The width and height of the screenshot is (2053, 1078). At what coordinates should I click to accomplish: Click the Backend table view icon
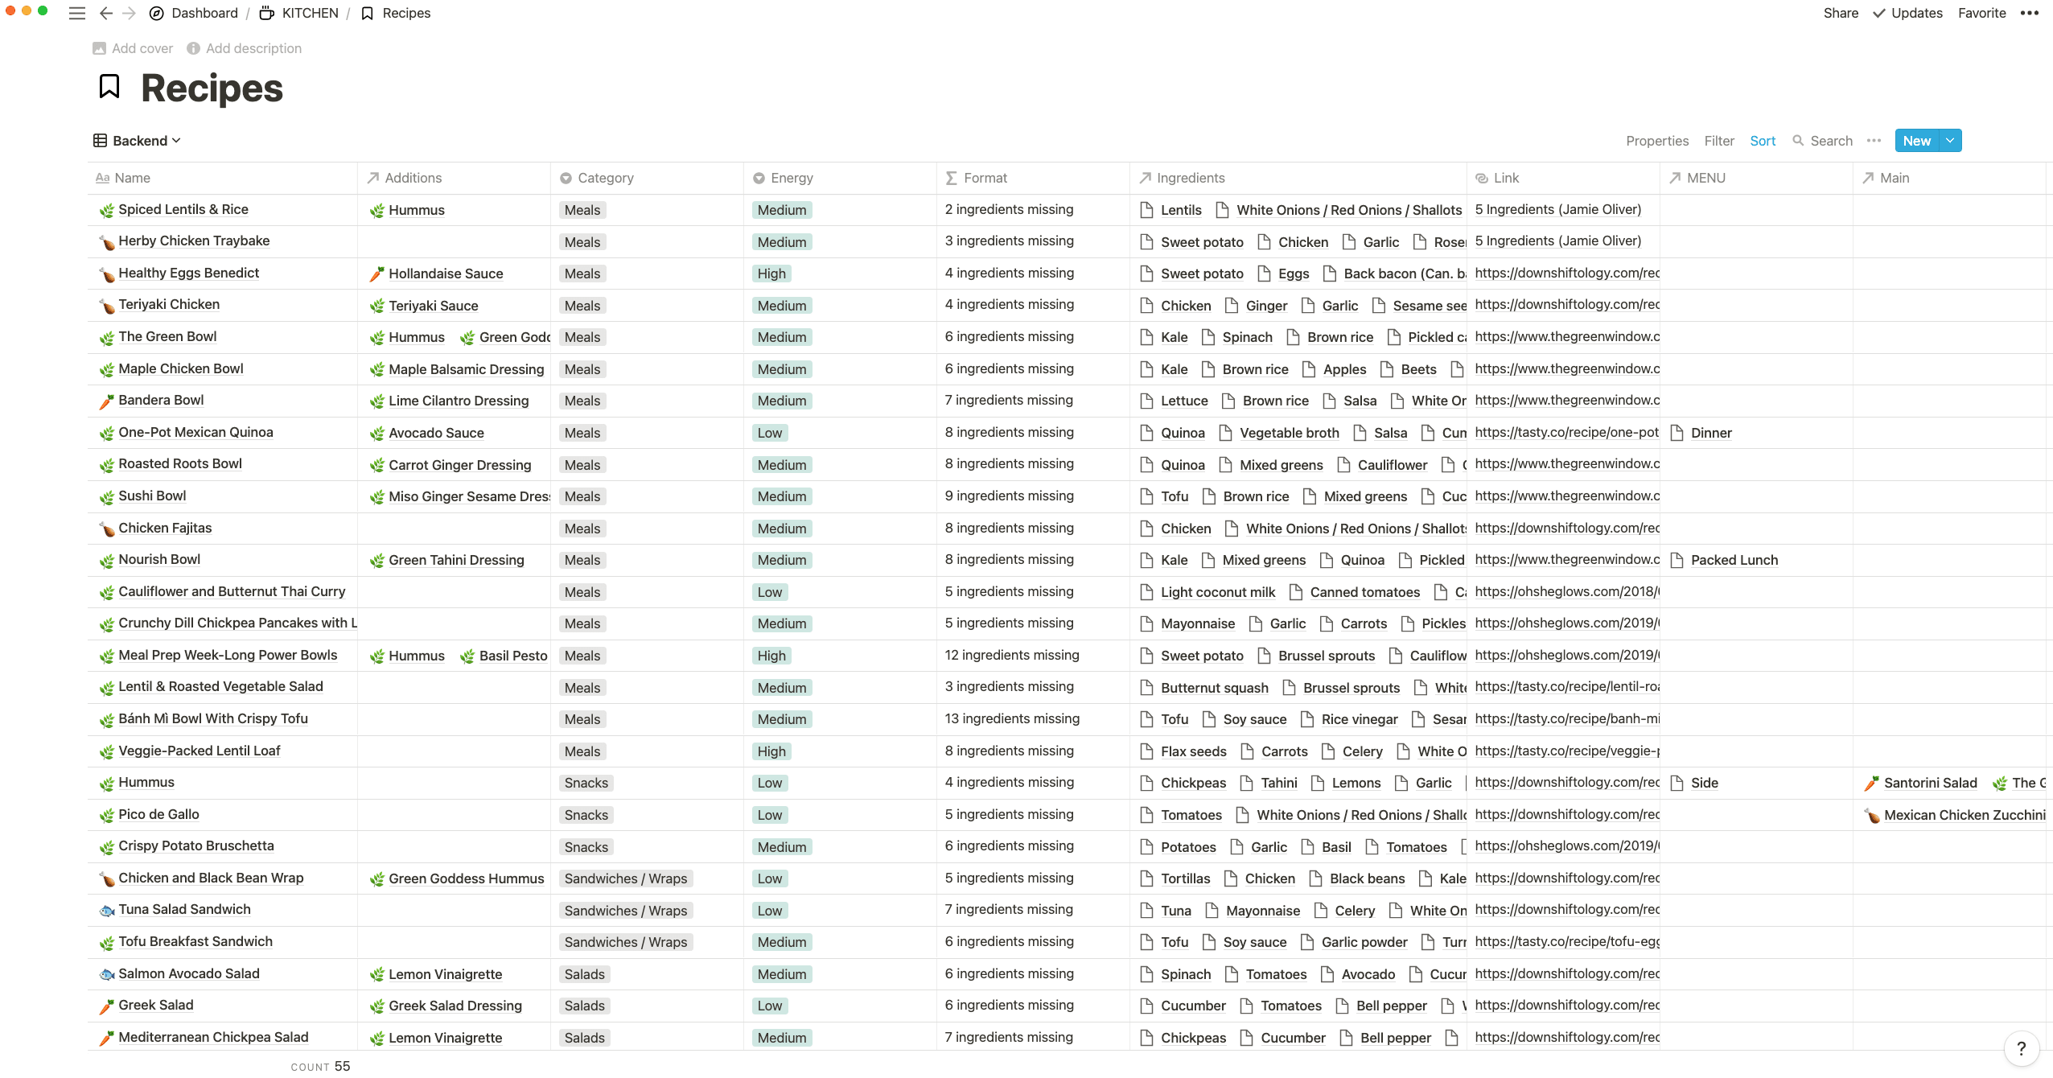(101, 141)
